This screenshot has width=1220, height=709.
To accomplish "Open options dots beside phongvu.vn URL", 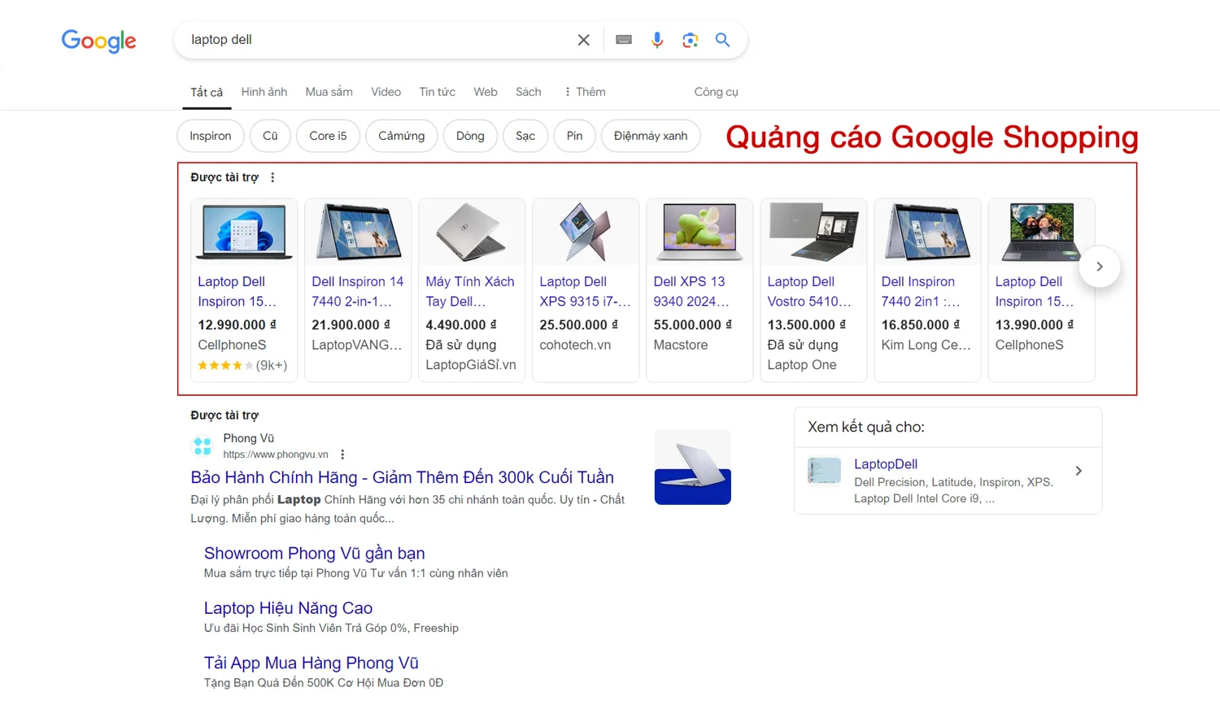I will click(342, 455).
